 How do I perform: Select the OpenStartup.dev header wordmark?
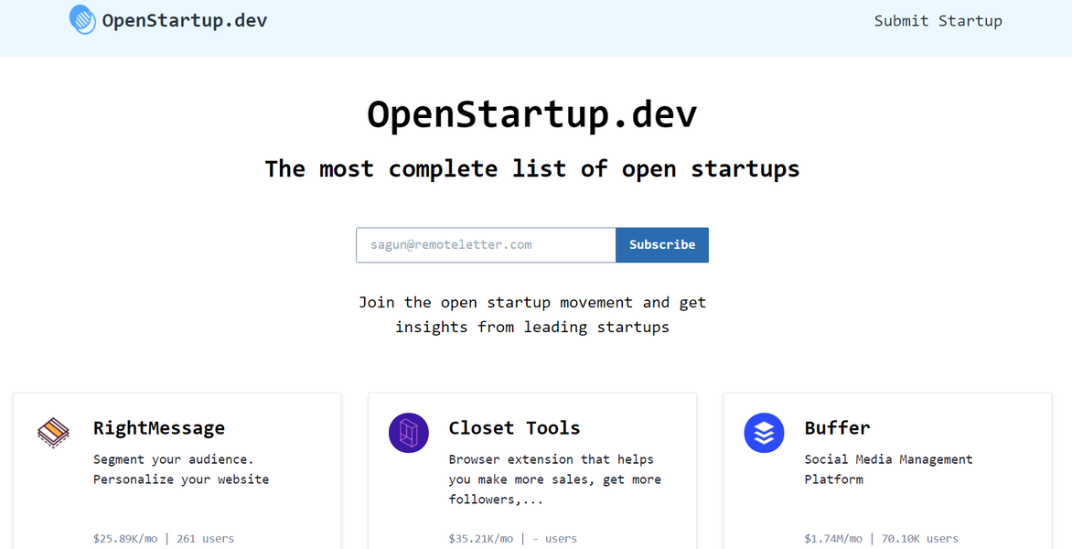(x=185, y=19)
